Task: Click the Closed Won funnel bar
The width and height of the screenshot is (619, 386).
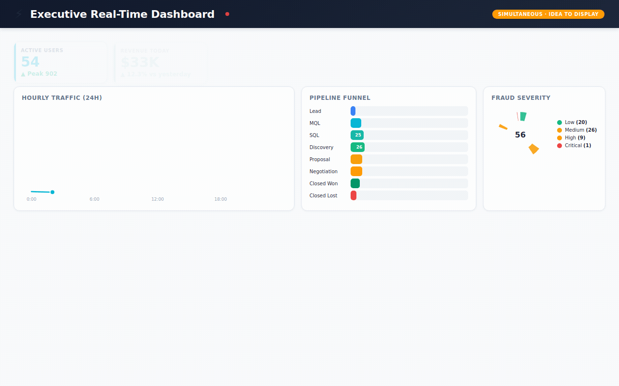Action: coord(355,183)
